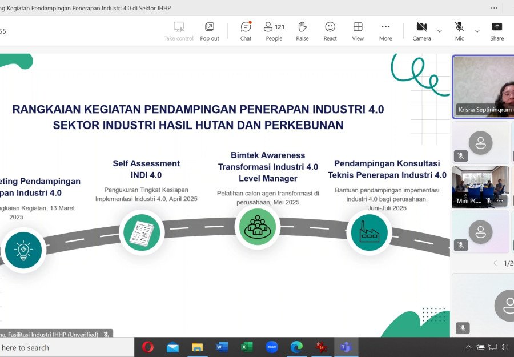514x357 pixels.
Task: Click the network icon in system tray
Action: [x=492, y=347]
